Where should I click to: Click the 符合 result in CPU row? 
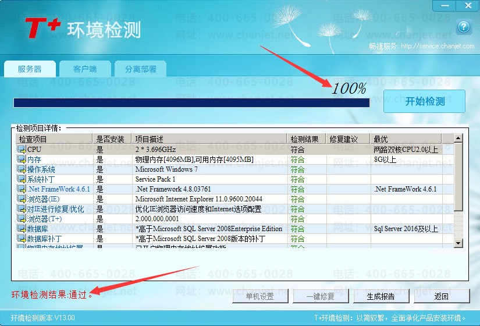click(x=297, y=150)
